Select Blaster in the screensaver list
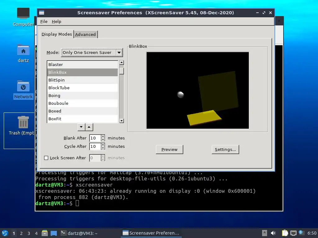This screenshot has height=238, width=318. tap(82, 64)
